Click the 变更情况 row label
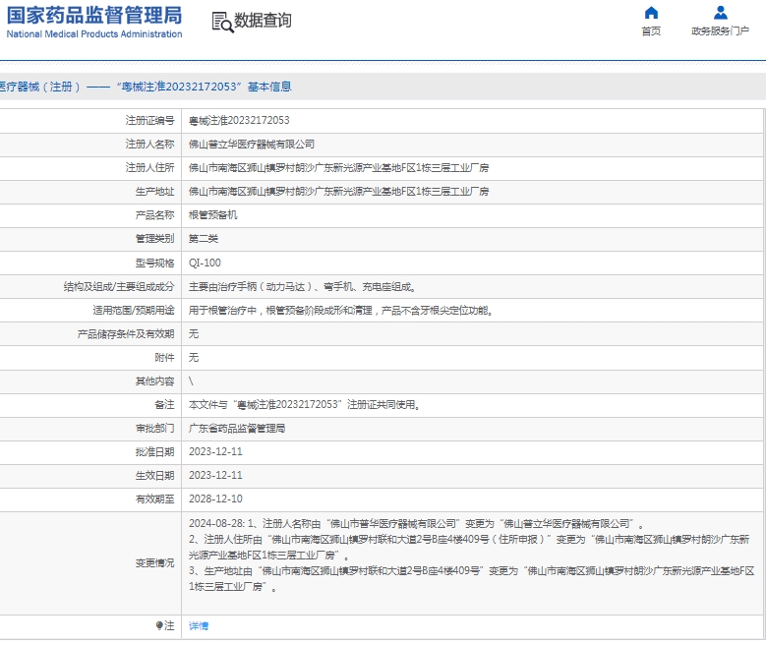The image size is (766, 645). pos(154,563)
